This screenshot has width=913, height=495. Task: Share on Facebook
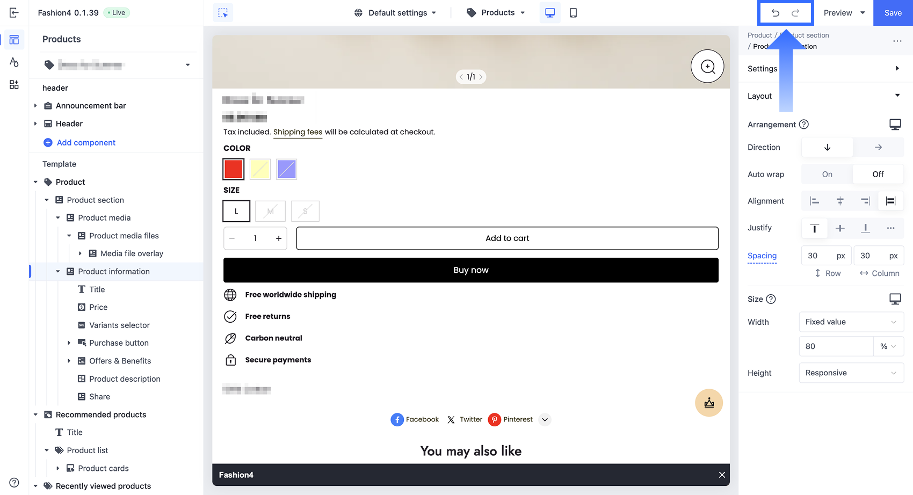(415, 419)
